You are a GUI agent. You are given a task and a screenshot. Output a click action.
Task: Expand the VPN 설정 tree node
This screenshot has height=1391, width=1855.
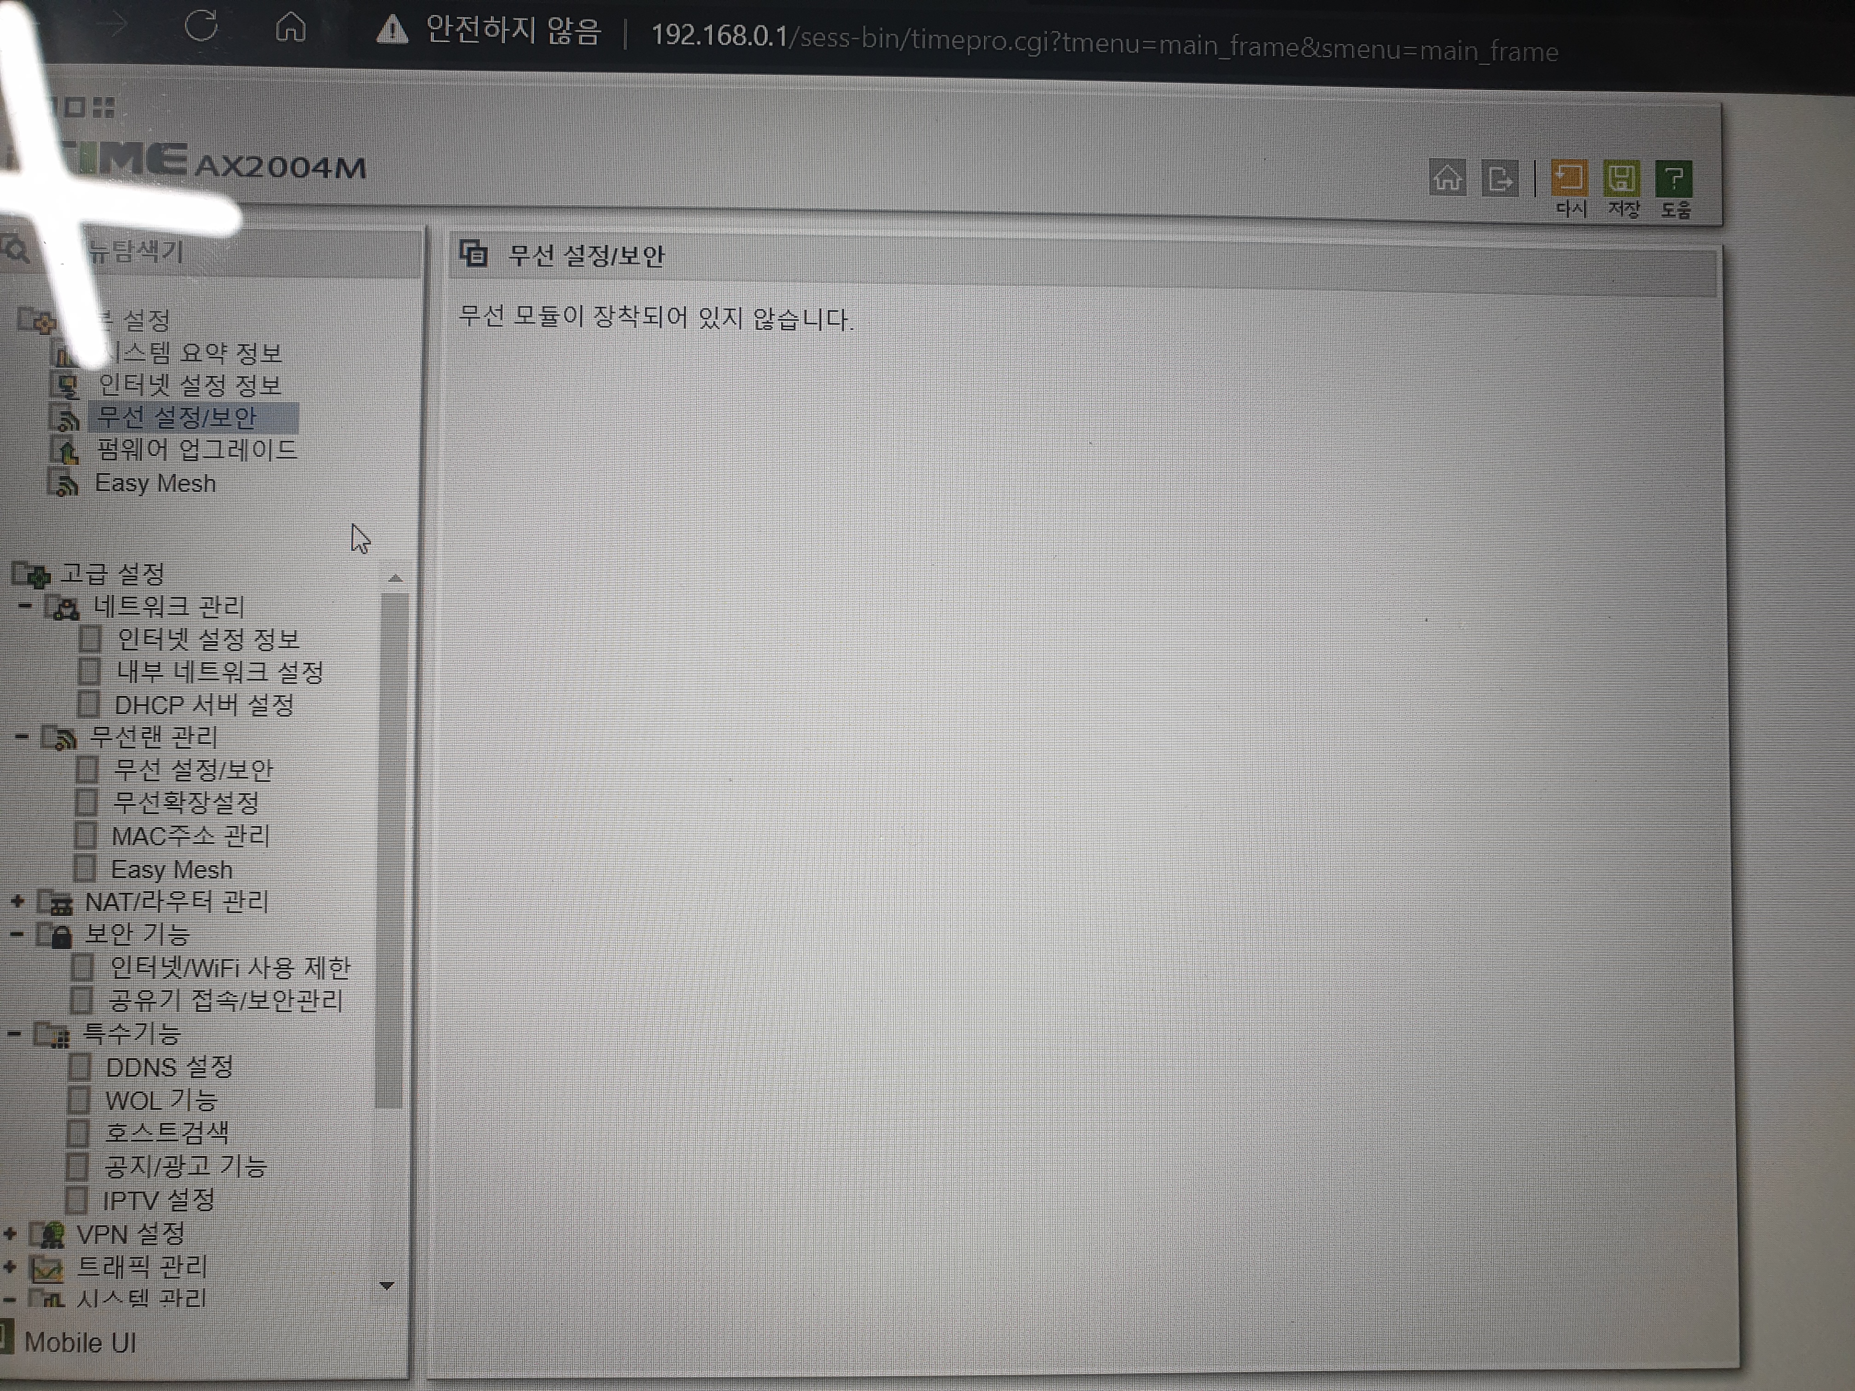tap(10, 1234)
